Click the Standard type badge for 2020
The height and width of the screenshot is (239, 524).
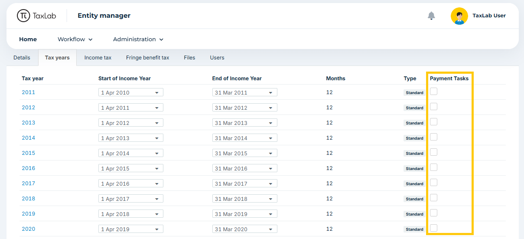point(414,229)
